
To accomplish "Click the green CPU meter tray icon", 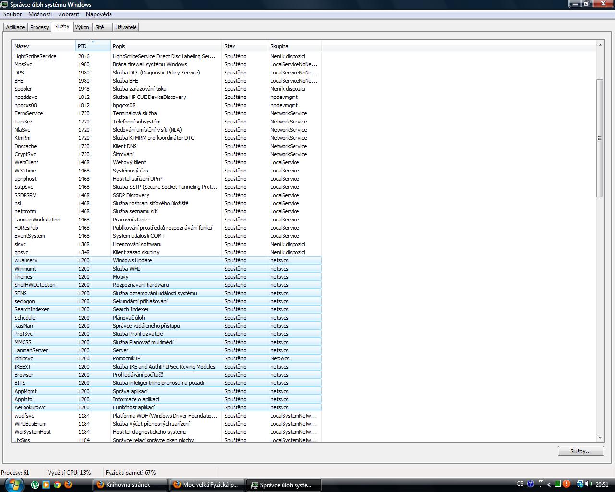I will coord(557,484).
